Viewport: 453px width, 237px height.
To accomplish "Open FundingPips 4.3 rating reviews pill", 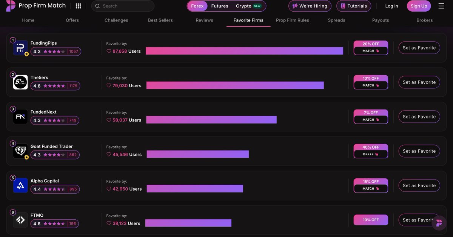I will (x=55, y=52).
